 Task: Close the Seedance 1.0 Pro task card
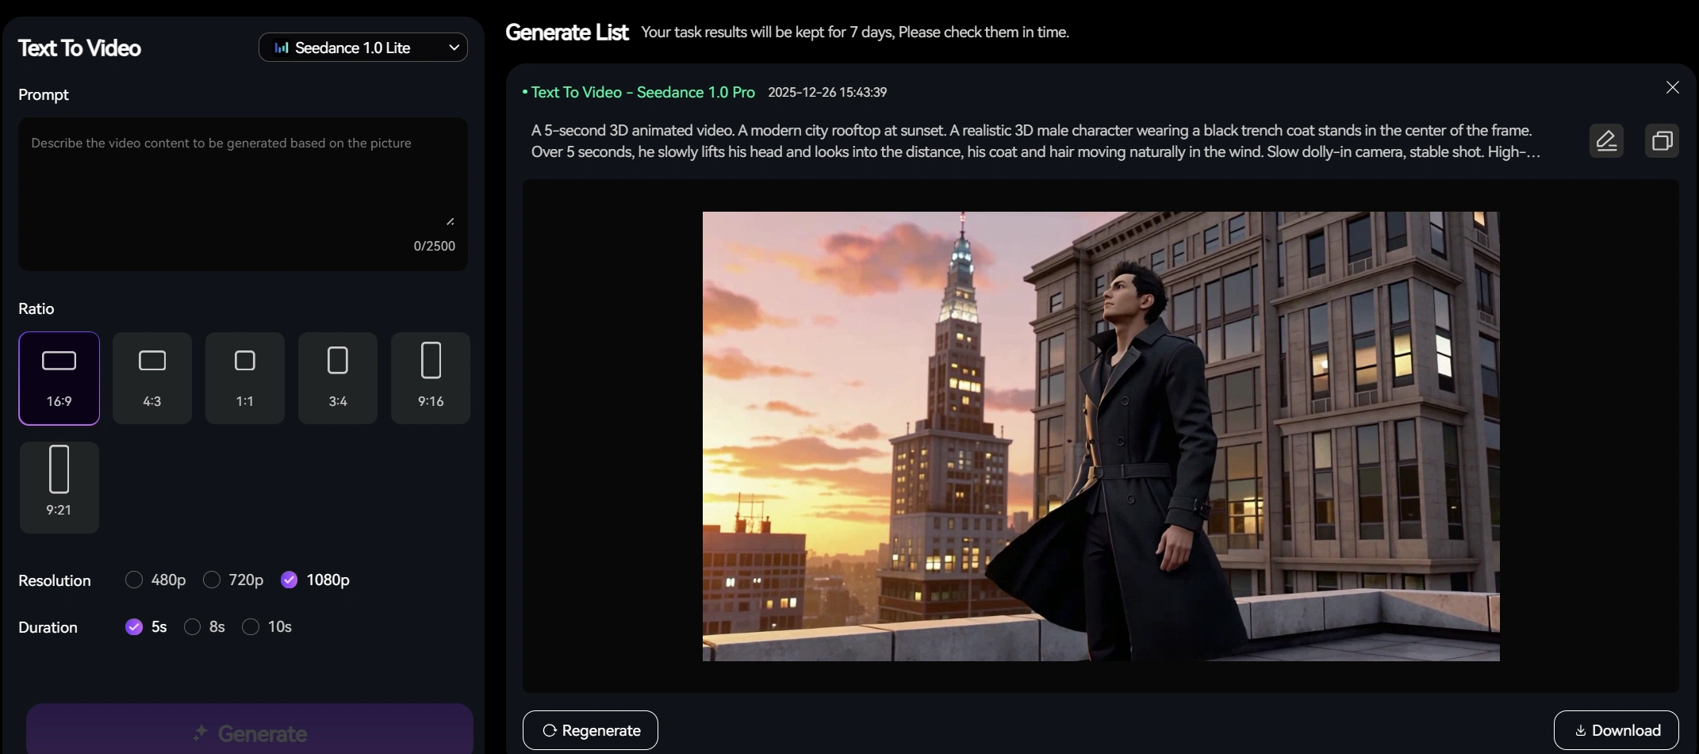1672,87
